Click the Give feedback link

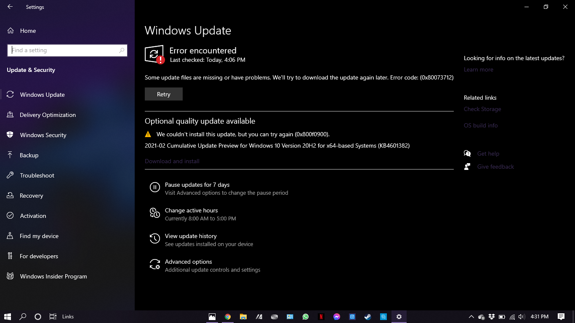pyautogui.click(x=495, y=167)
